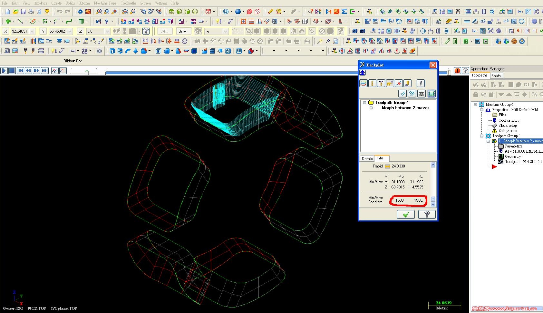Confirm Backplot with the green checkmark button
This screenshot has height=313, width=543.
(406, 214)
